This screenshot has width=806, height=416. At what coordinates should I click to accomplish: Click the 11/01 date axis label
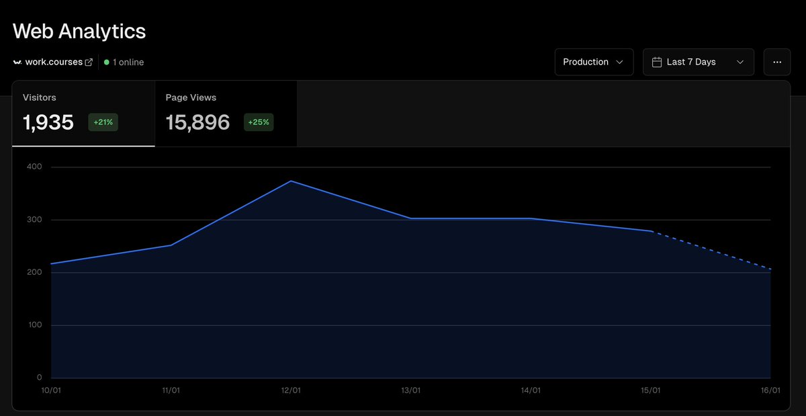click(x=171, y=390)
